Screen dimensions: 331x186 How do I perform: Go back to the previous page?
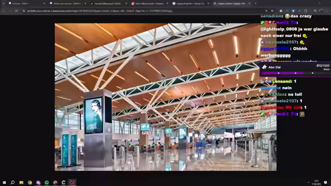[x=4, y=11]
